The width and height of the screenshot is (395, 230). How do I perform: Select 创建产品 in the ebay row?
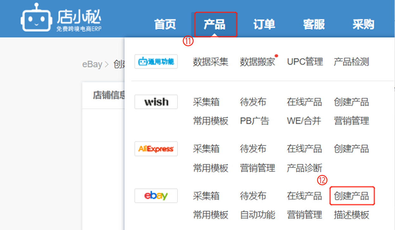tap(352, 196)
